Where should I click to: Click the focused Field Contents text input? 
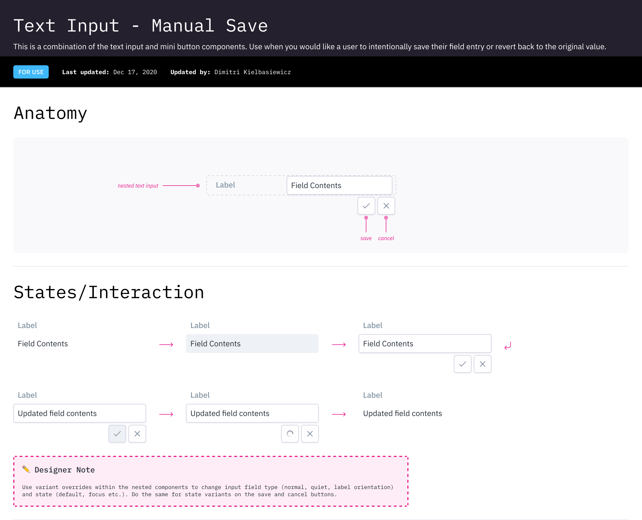424,344
